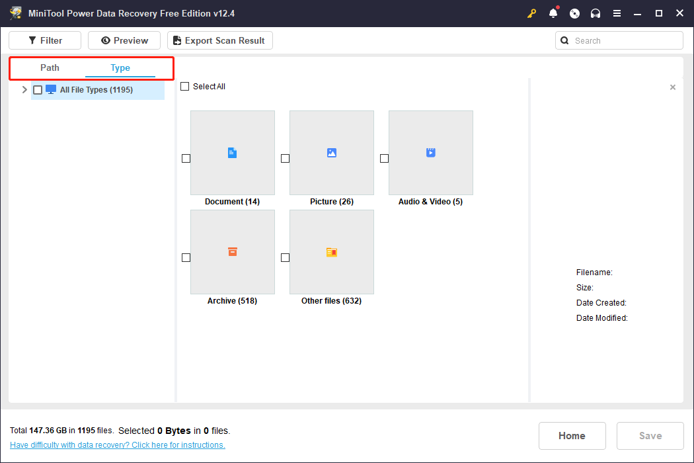
Task: Click the key registration icon
Action: click(x=531, y=13)
